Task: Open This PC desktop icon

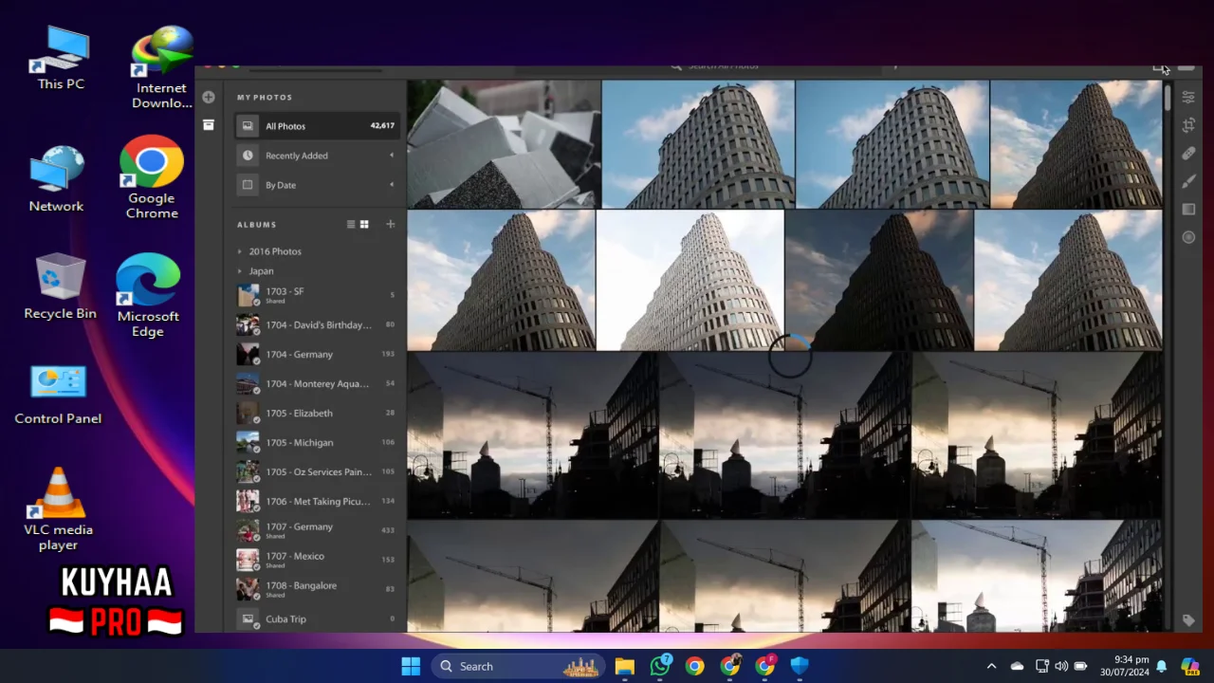Action: pos(61,58)
